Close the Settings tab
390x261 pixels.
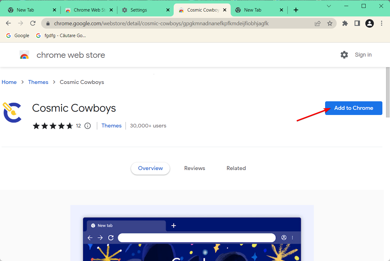point(168,10)
